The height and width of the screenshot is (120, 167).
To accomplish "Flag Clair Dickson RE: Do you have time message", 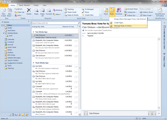I will tap(77, 51).
